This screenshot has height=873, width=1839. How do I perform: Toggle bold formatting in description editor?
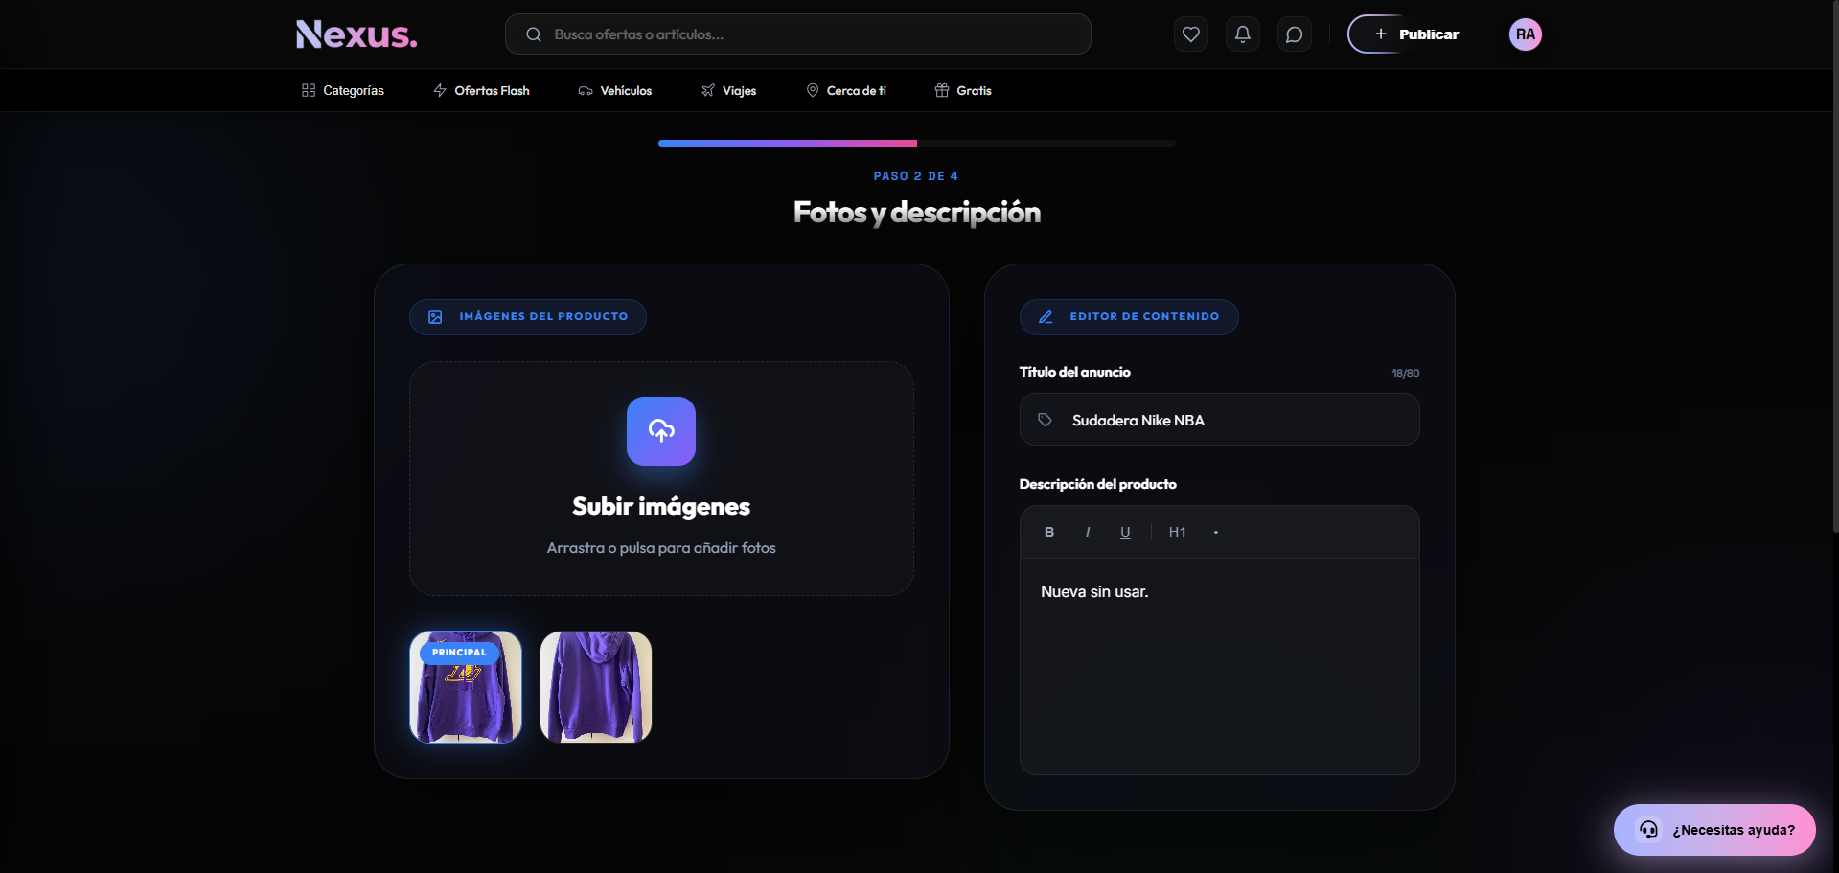pos(1049,532)
